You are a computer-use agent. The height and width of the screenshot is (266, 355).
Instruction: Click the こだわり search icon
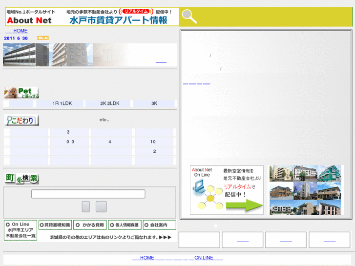pos(21,120)
